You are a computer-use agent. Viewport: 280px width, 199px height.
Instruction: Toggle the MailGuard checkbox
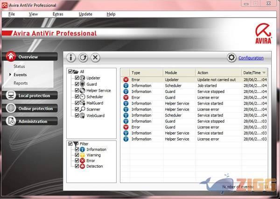pyautogui.click(x=77, y=103)
